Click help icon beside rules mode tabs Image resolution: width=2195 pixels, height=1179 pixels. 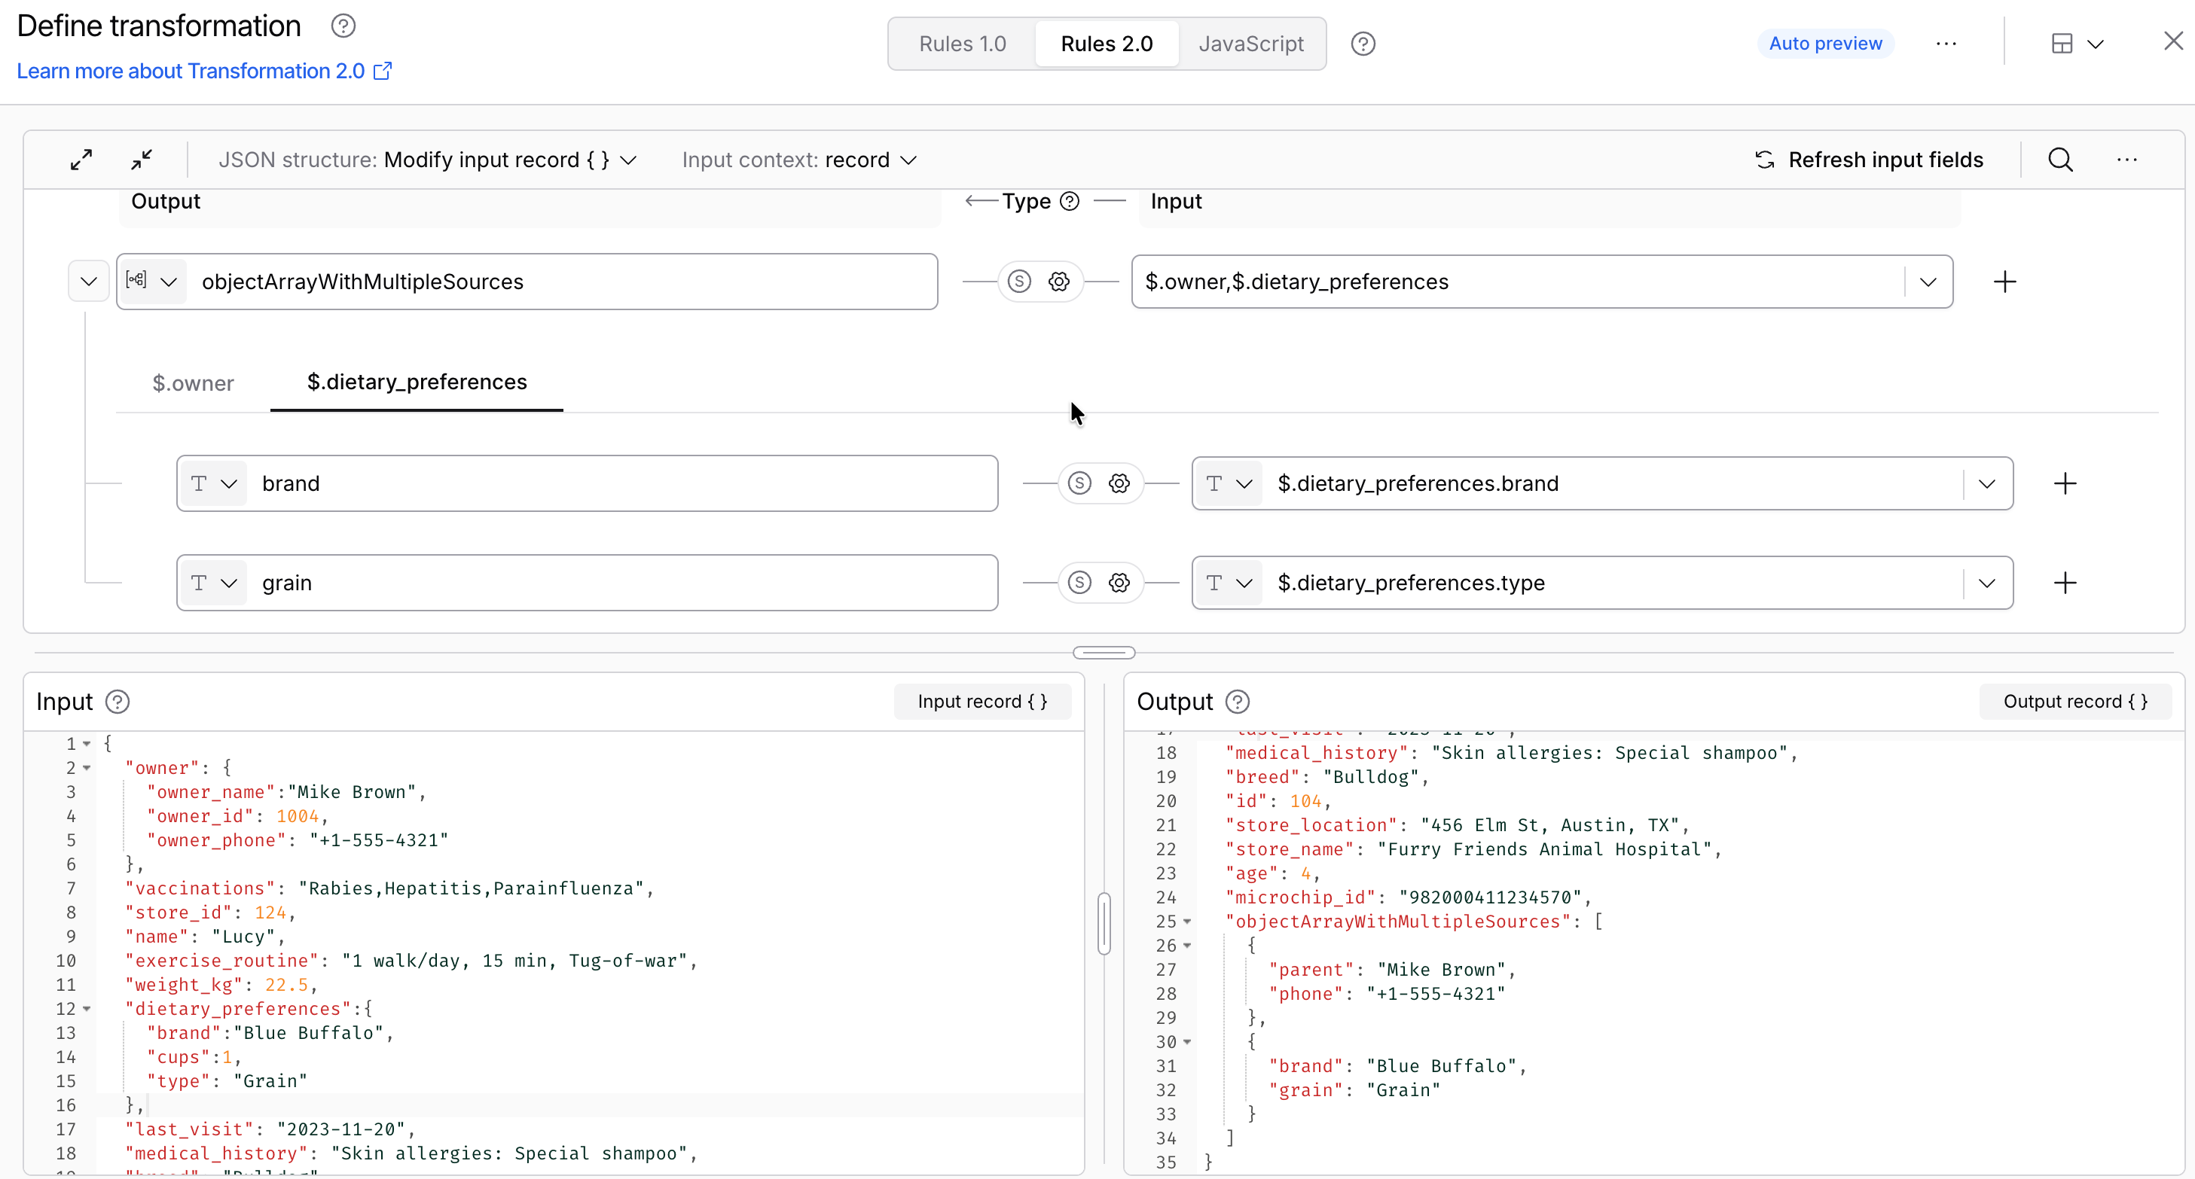(1363, 44)
